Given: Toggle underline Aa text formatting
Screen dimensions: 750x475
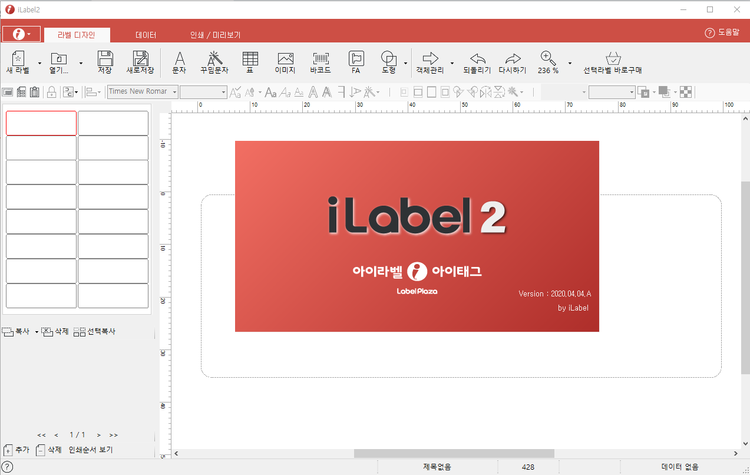Looking at the screenshot, I should 299,91.
